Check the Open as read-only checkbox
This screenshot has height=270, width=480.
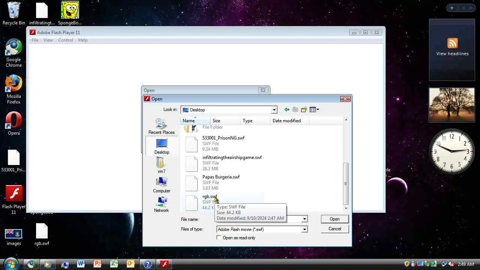tap(219, 238)
